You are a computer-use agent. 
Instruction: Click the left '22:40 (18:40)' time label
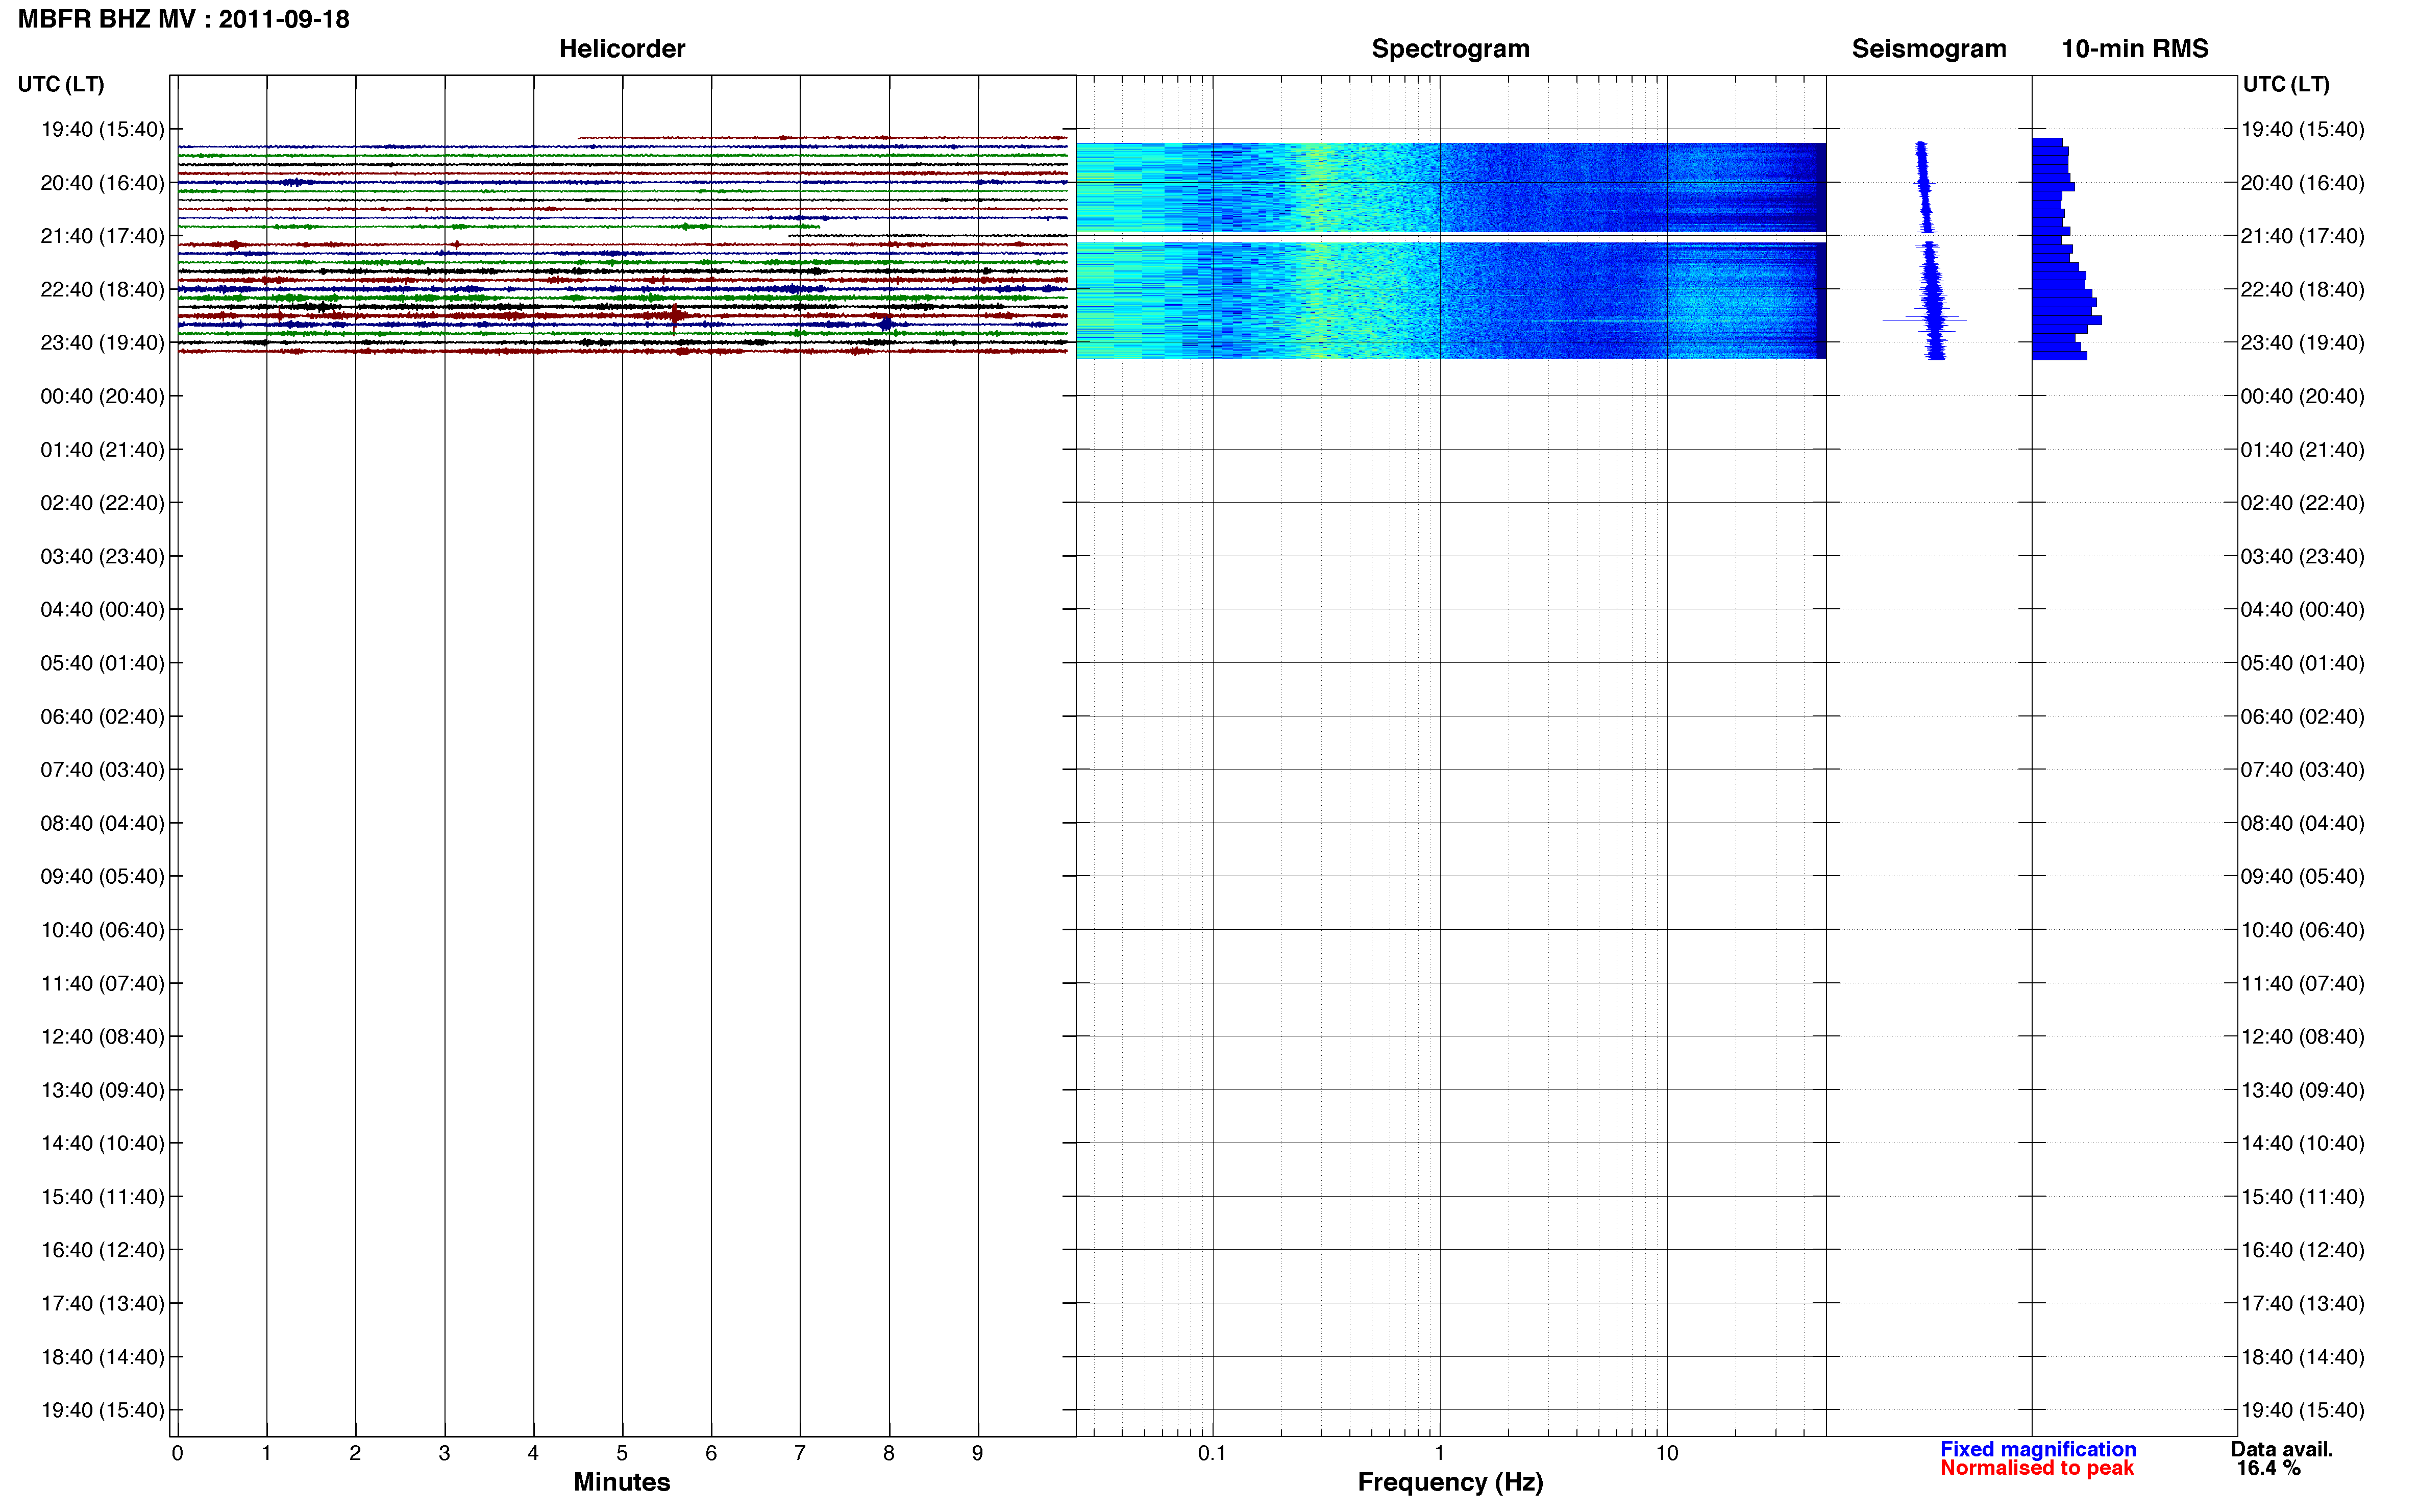pos(102,289)
